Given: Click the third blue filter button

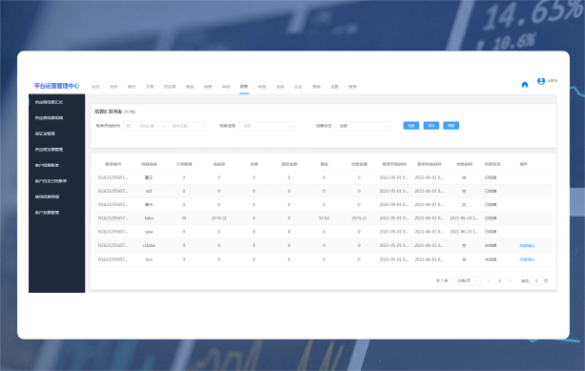Looking at the screenshot, I should click(x=451, y=126).
